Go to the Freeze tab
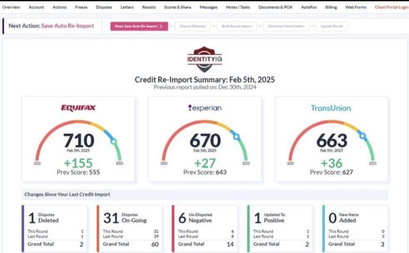 81,7
